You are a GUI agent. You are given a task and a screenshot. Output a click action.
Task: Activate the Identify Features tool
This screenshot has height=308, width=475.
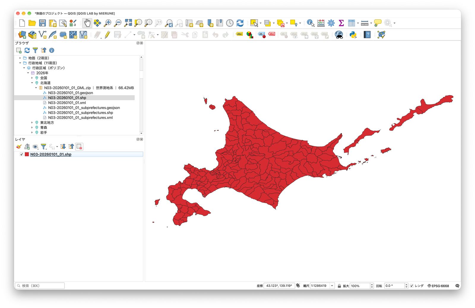click(x=311, y=23)
